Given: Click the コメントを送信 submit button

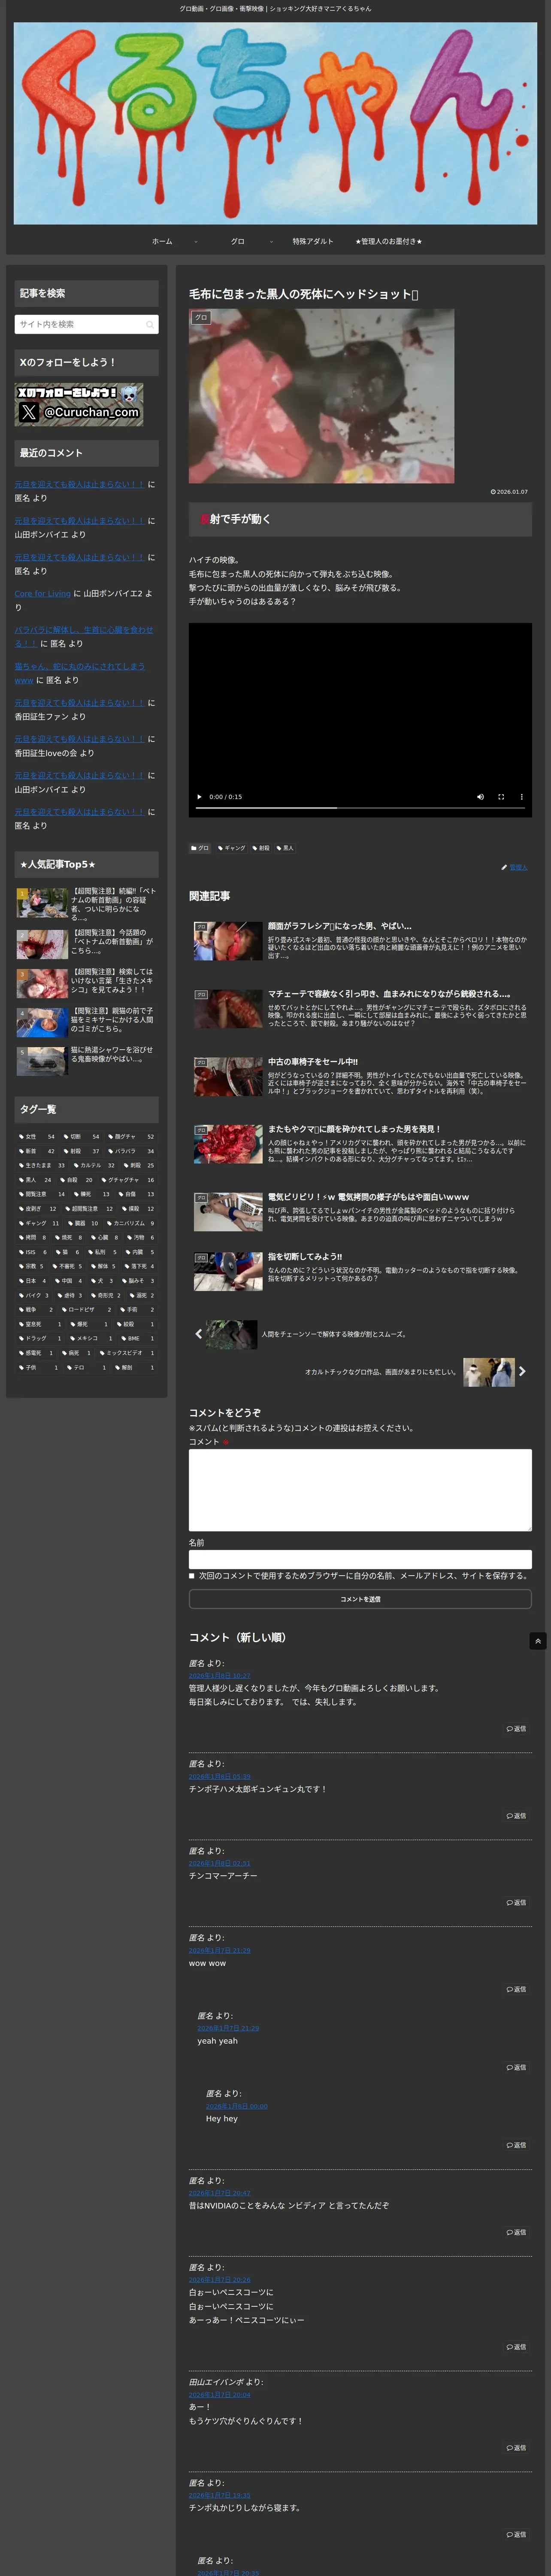Looking at the screenshot, I should [360, 1599].
